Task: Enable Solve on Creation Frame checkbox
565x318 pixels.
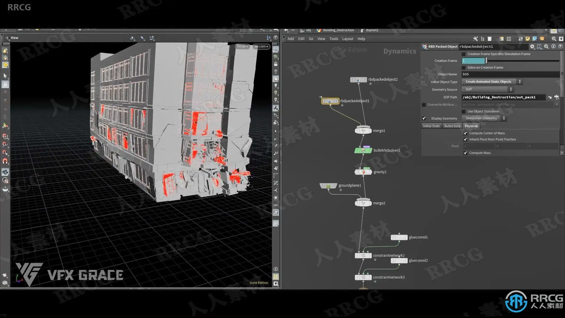Action: (x=464, y=68)
